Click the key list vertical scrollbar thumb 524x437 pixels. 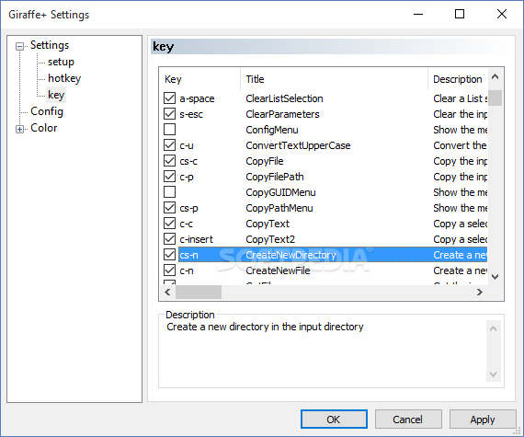coord(495,98)
